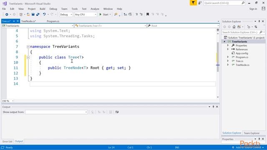Click the feedback icon next to Quick Launch

coord(200,3)
